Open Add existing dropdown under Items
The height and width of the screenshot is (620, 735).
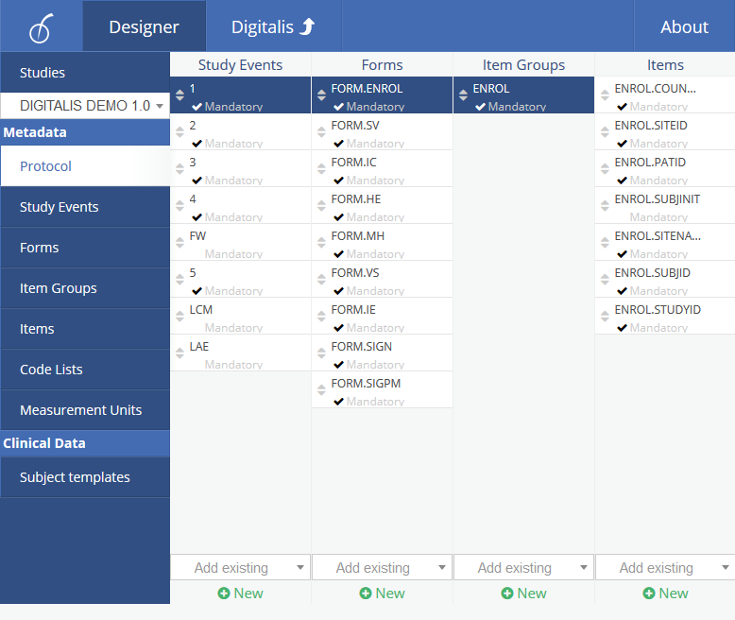pyautogui.click(x=665, y=568)
